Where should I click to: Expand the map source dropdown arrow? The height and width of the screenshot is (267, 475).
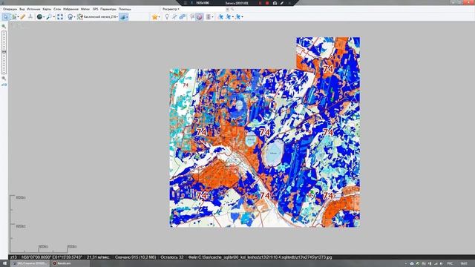pos(44,17)
